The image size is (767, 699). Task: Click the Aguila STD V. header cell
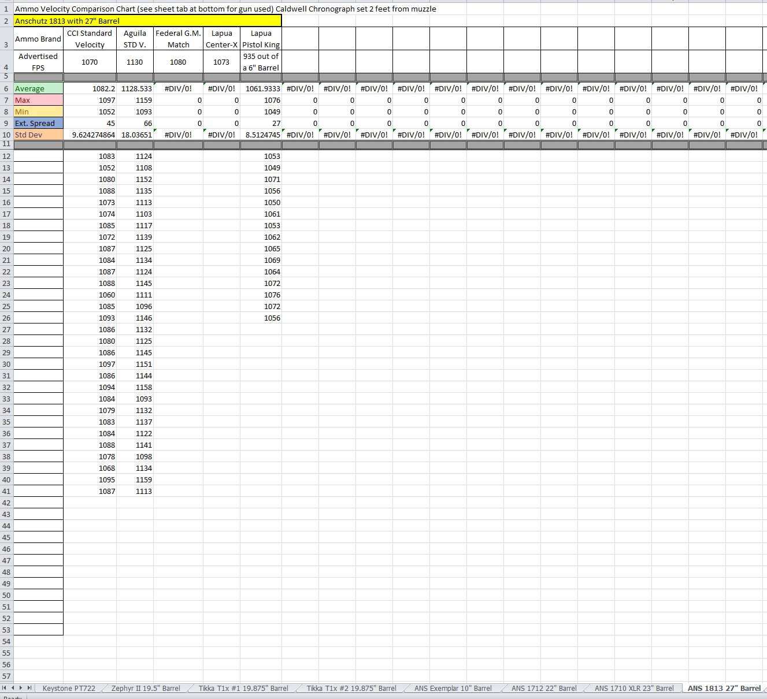point(135,39)
